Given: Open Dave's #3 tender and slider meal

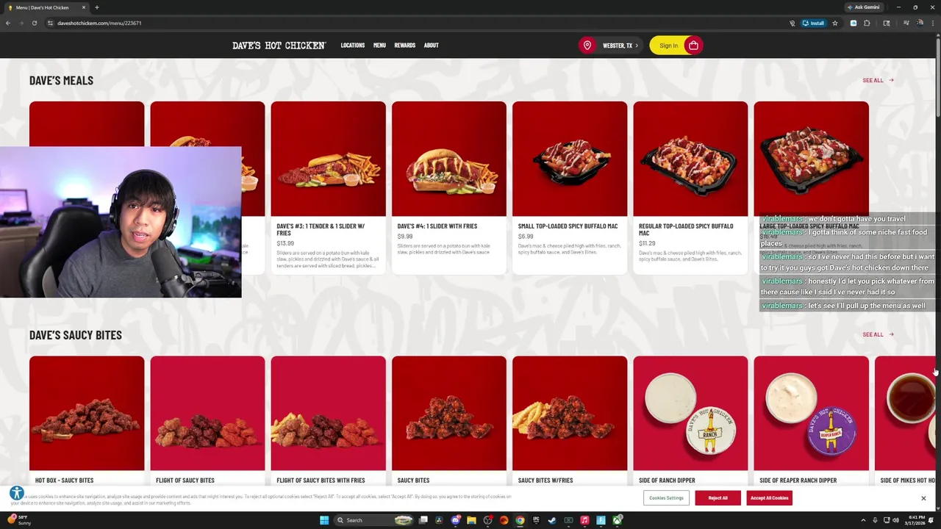Looking at the screenshot, I should pos(328,187).
